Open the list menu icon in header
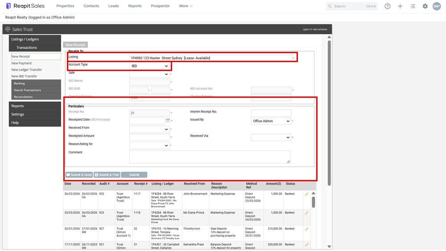 (413, 6)
